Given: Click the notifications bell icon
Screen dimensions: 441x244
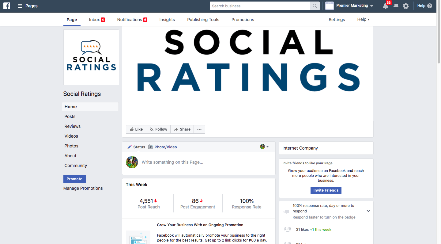Looking at the screenshot, I should (385, 6).
